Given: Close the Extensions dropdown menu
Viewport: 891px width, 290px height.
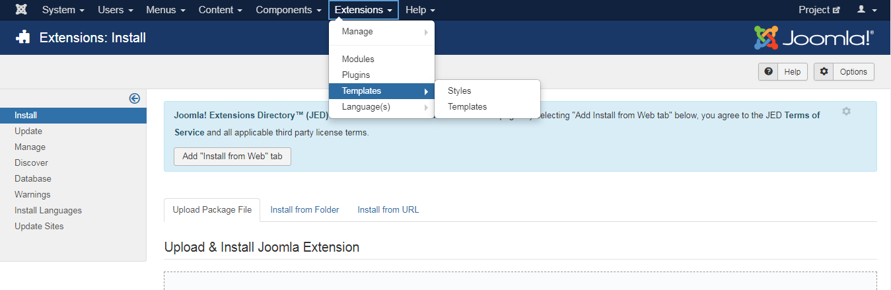Looking at the screenshot, I should click(363, 10).
